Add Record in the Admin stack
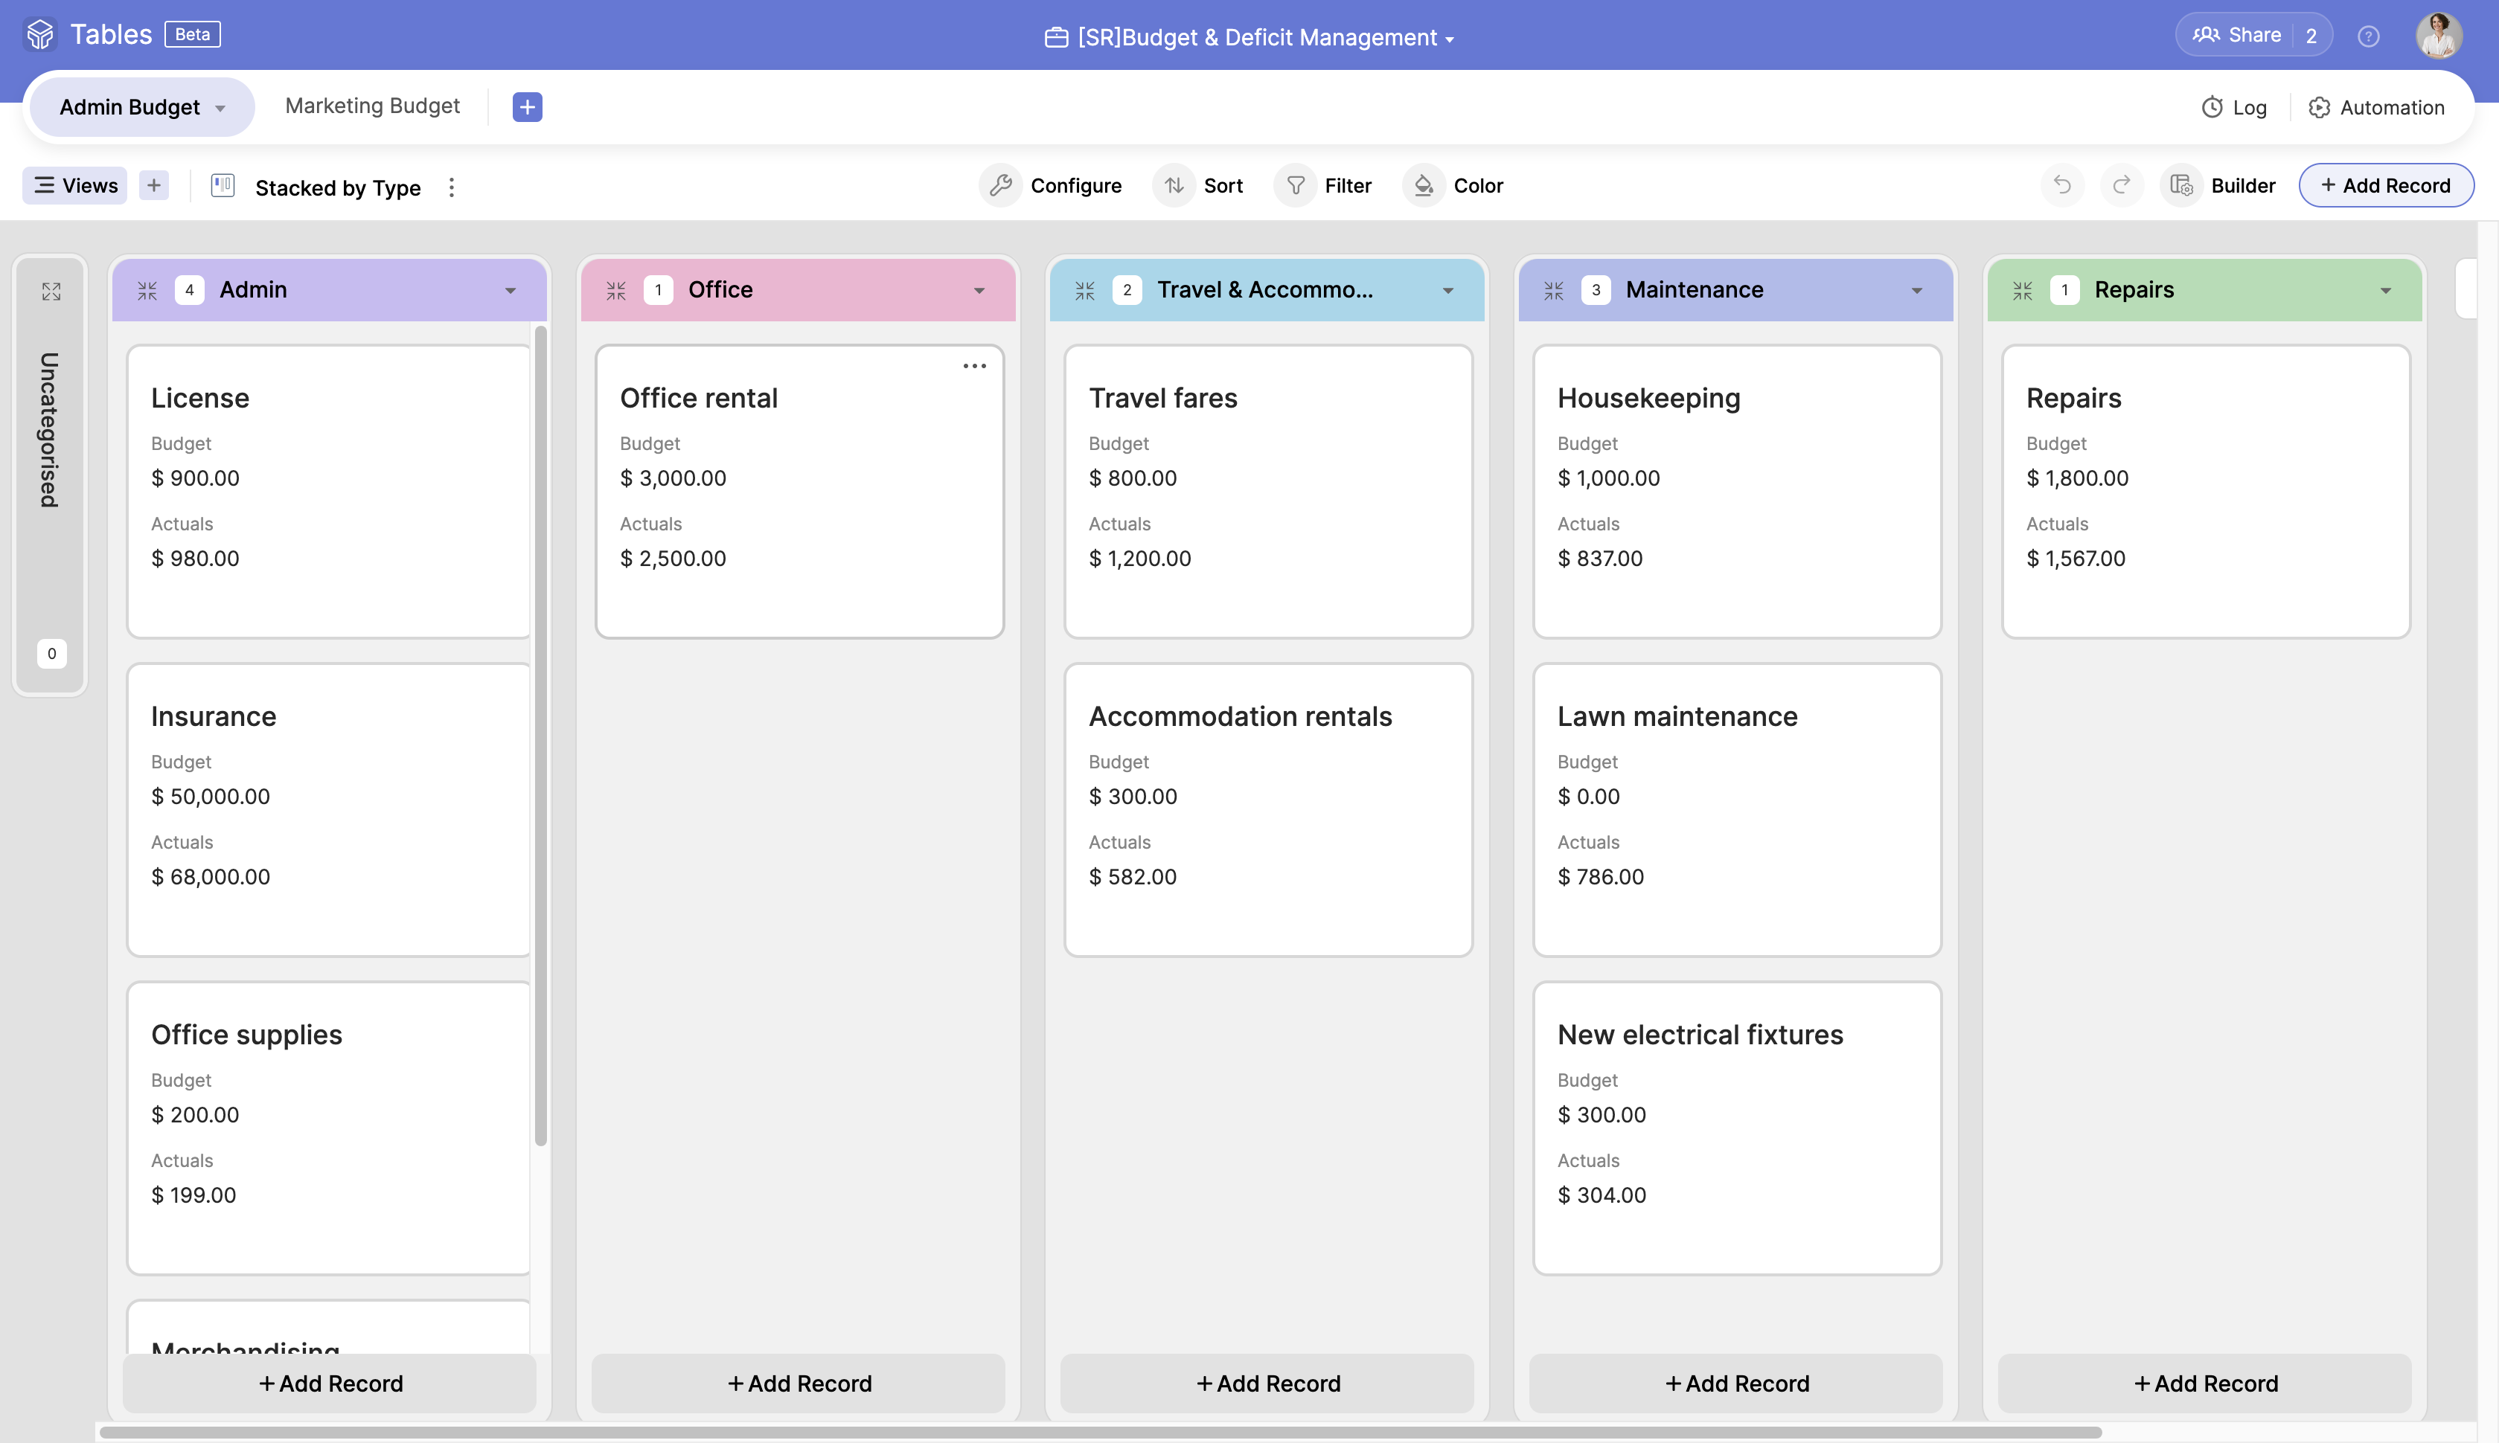 click(x=330, y=1383)
